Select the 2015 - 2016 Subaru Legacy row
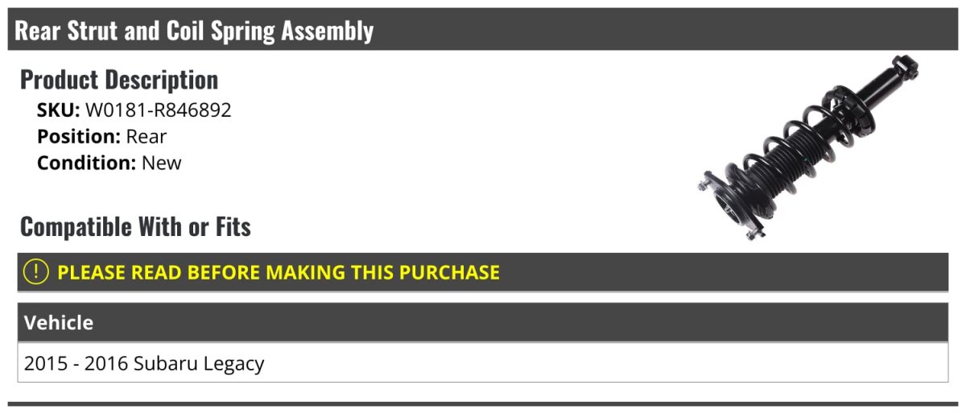 click(144, 364)
